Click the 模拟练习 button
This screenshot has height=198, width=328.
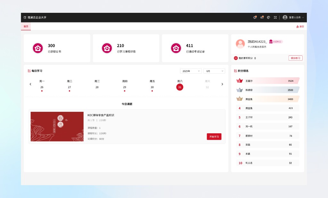(x=295, y=58)
